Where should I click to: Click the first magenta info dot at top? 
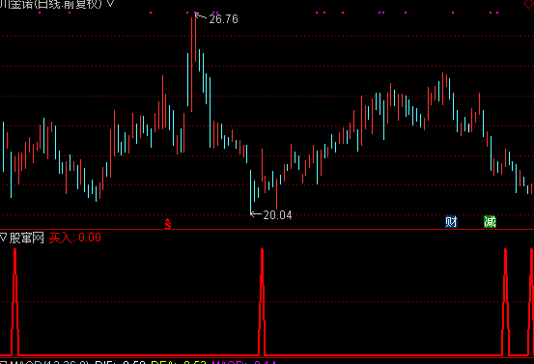pyautogui.click(x=40, y=13)
